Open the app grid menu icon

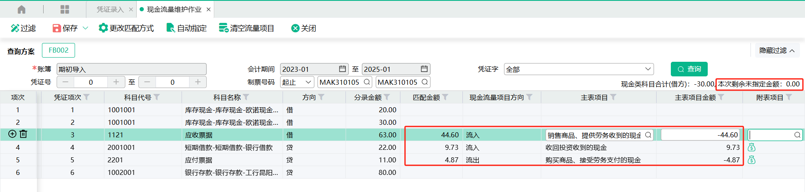click(x=65, y=9)
